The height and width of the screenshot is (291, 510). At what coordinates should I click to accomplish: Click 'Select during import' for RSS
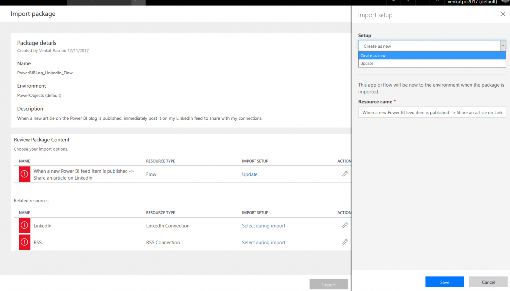[263, 243]
